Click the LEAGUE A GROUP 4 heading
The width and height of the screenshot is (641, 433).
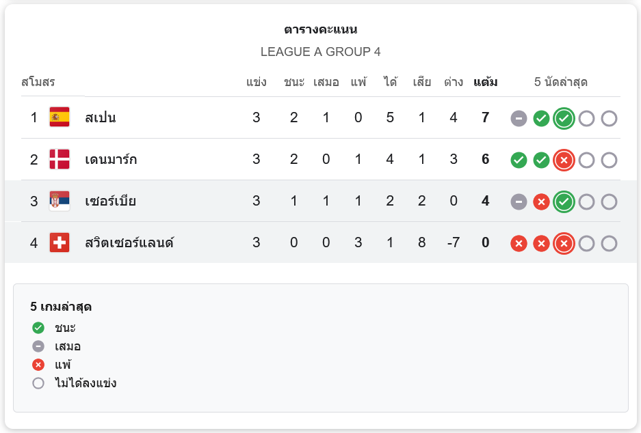(320, 52)
